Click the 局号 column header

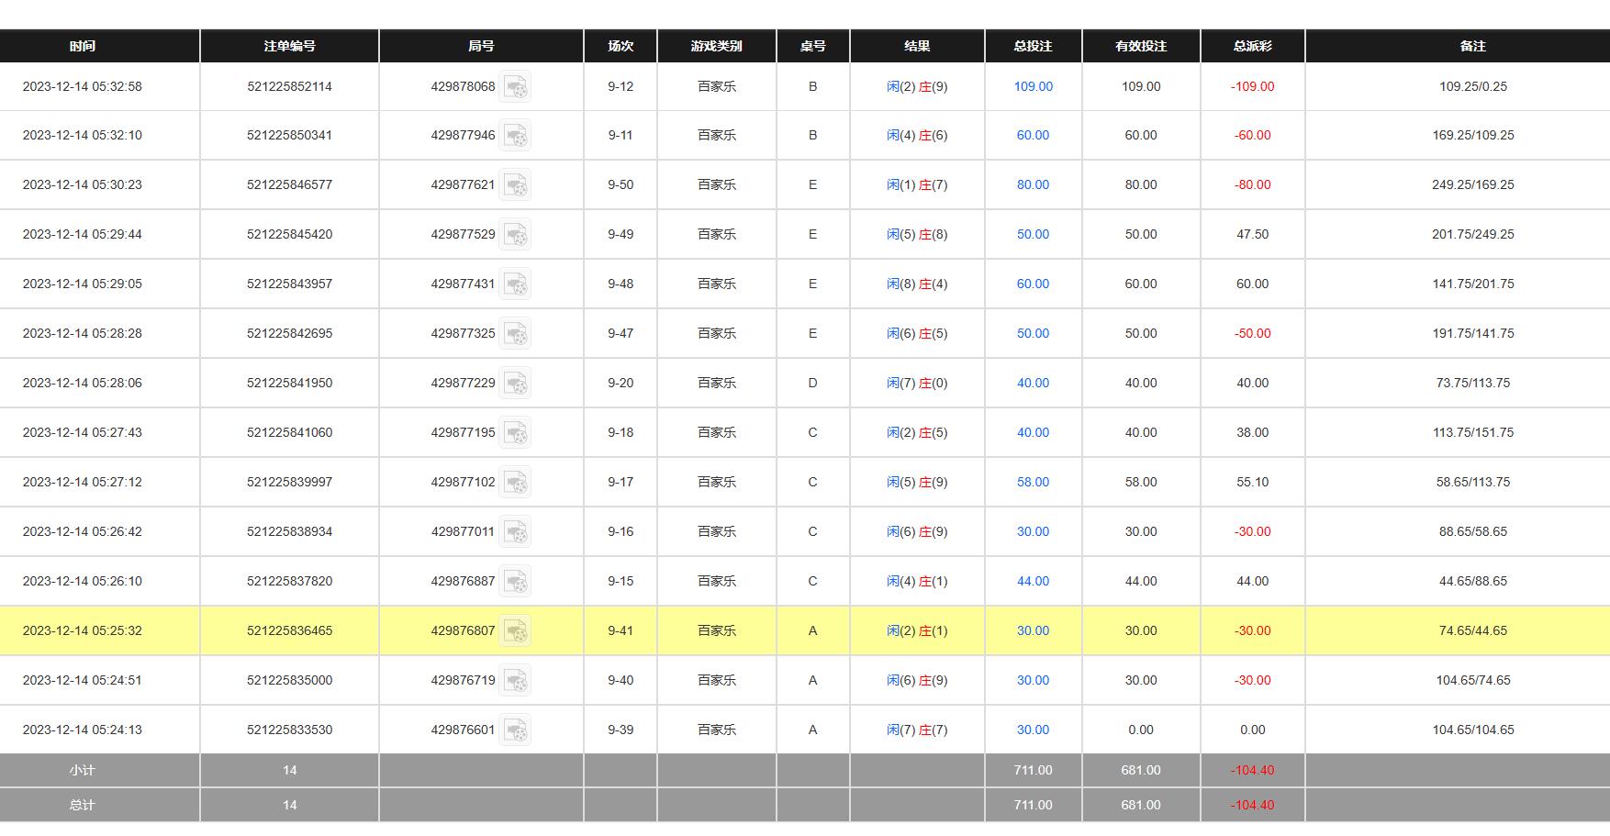481,46
